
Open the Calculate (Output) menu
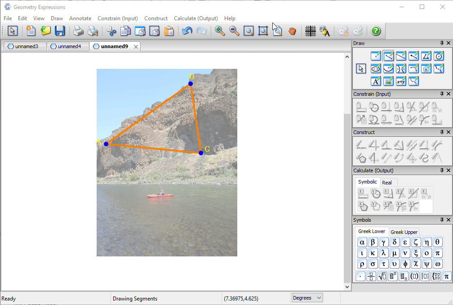(195, 18)
